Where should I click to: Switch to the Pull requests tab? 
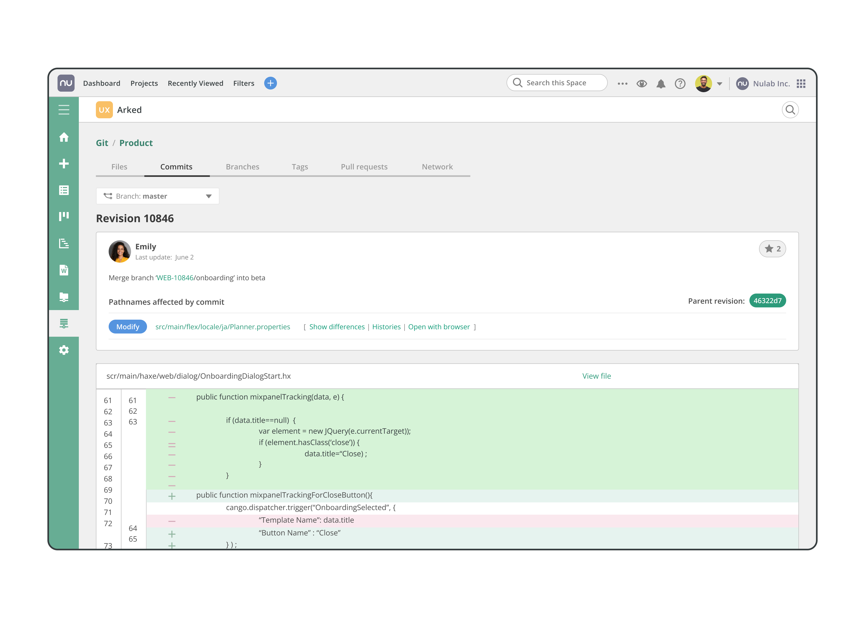[364, 167]
